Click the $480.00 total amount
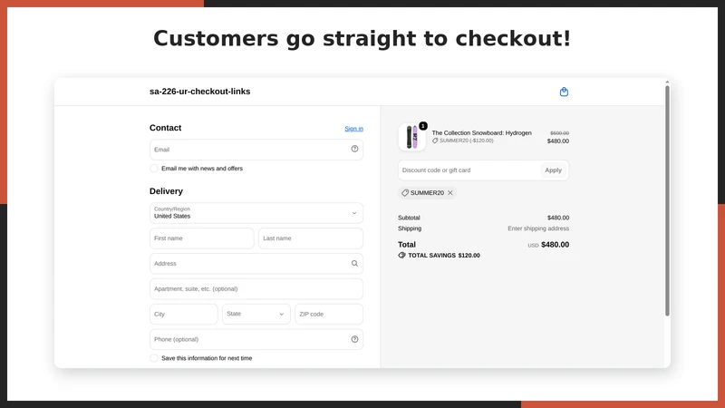Screen dimensions: 725x408 click(x=555, y=245)
